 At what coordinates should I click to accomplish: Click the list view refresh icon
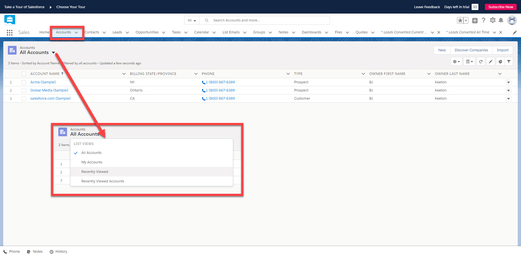click(481, 62)
